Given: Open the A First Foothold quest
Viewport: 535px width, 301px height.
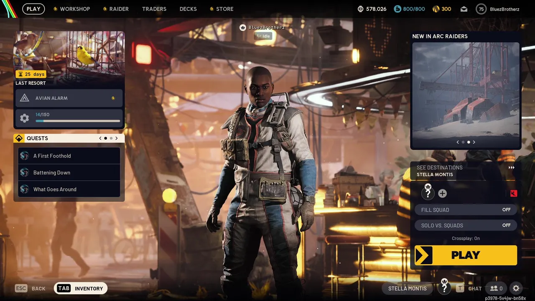Looking at the screenshot, I should 69,156.
